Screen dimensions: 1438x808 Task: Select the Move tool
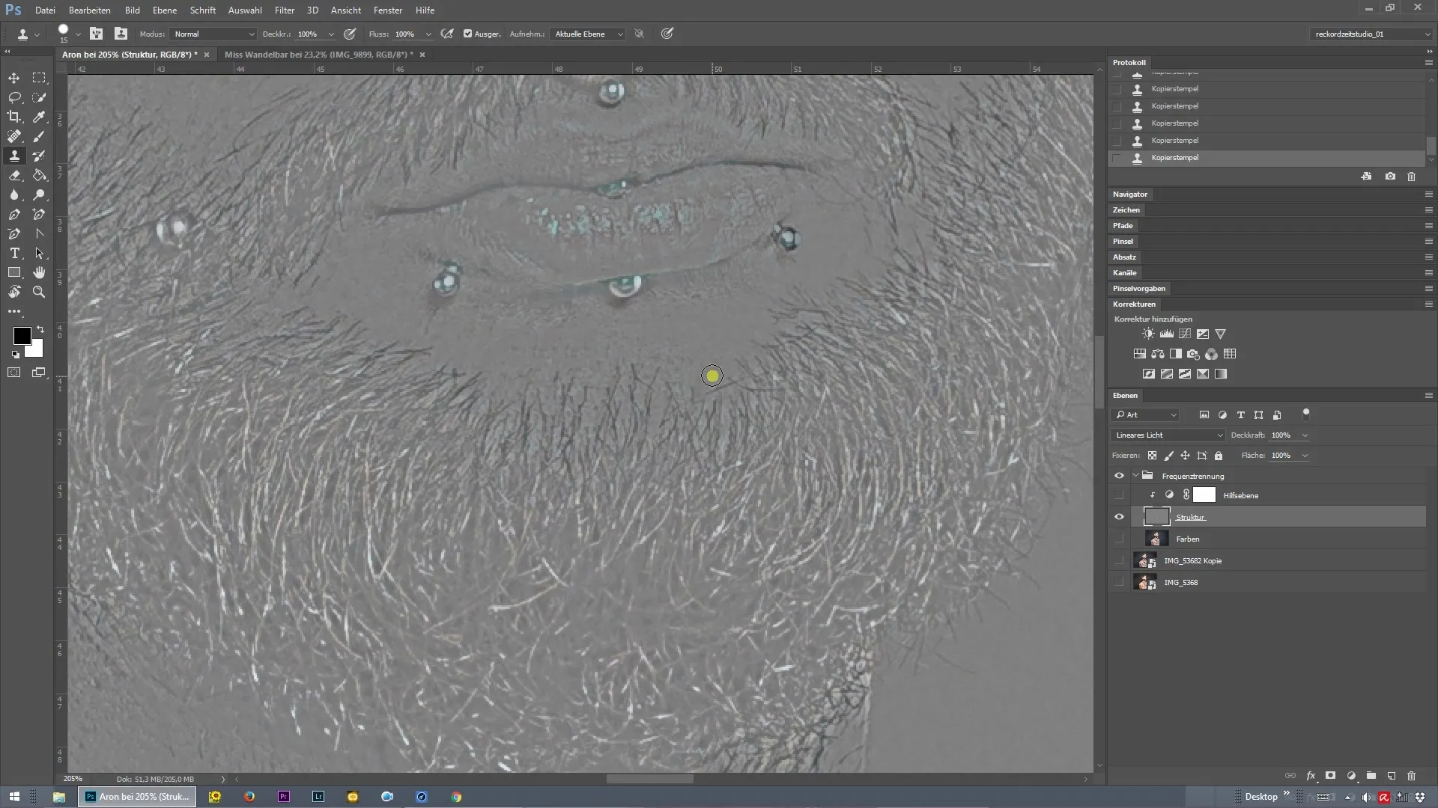[x=14, y=78]
